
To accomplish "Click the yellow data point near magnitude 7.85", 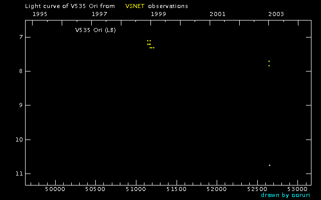I will point(269,65).
